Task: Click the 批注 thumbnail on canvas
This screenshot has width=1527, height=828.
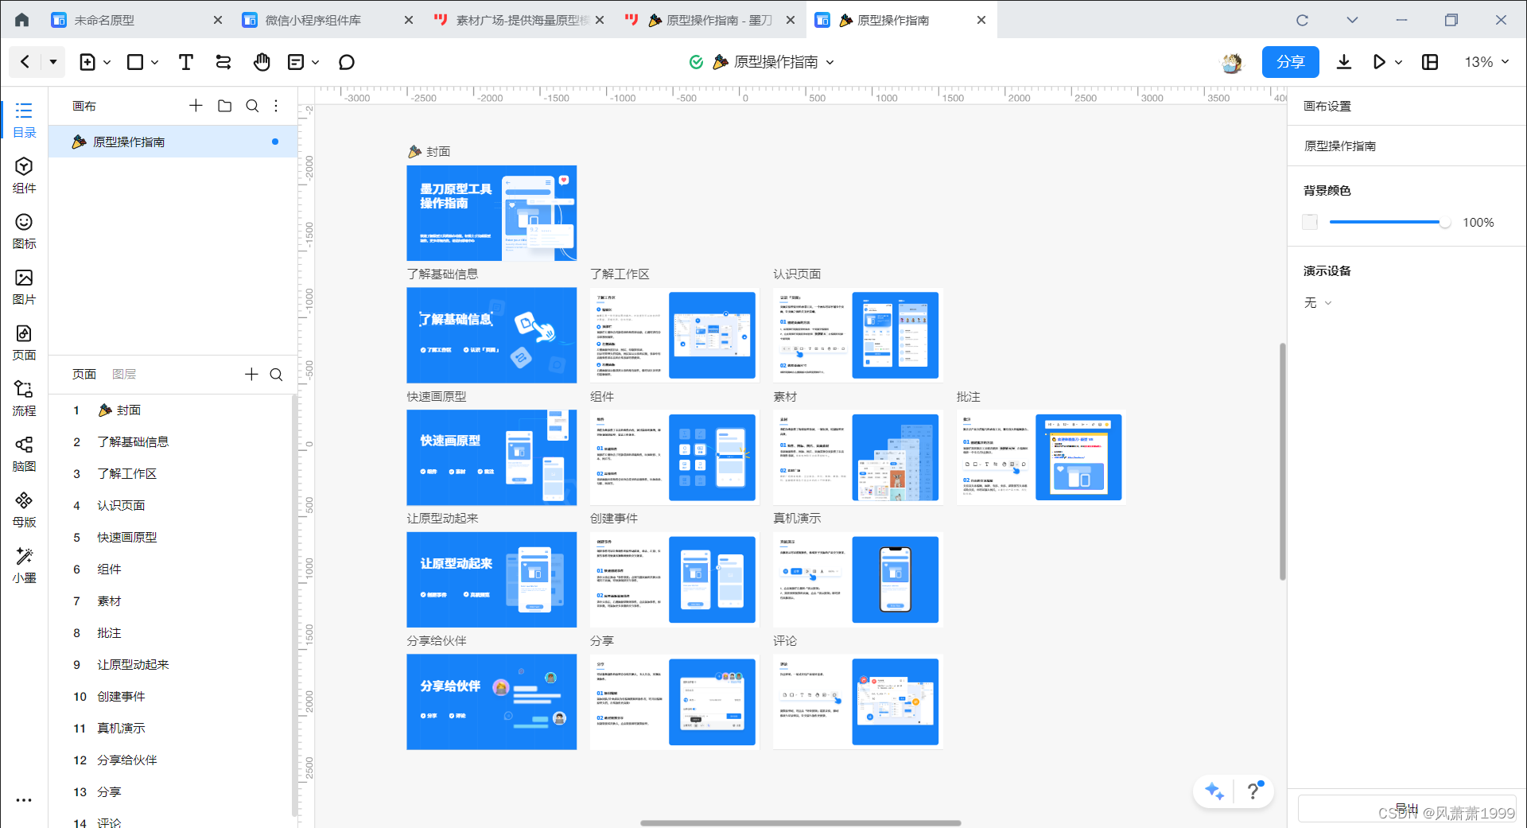Action: [x=1040, y=457]
